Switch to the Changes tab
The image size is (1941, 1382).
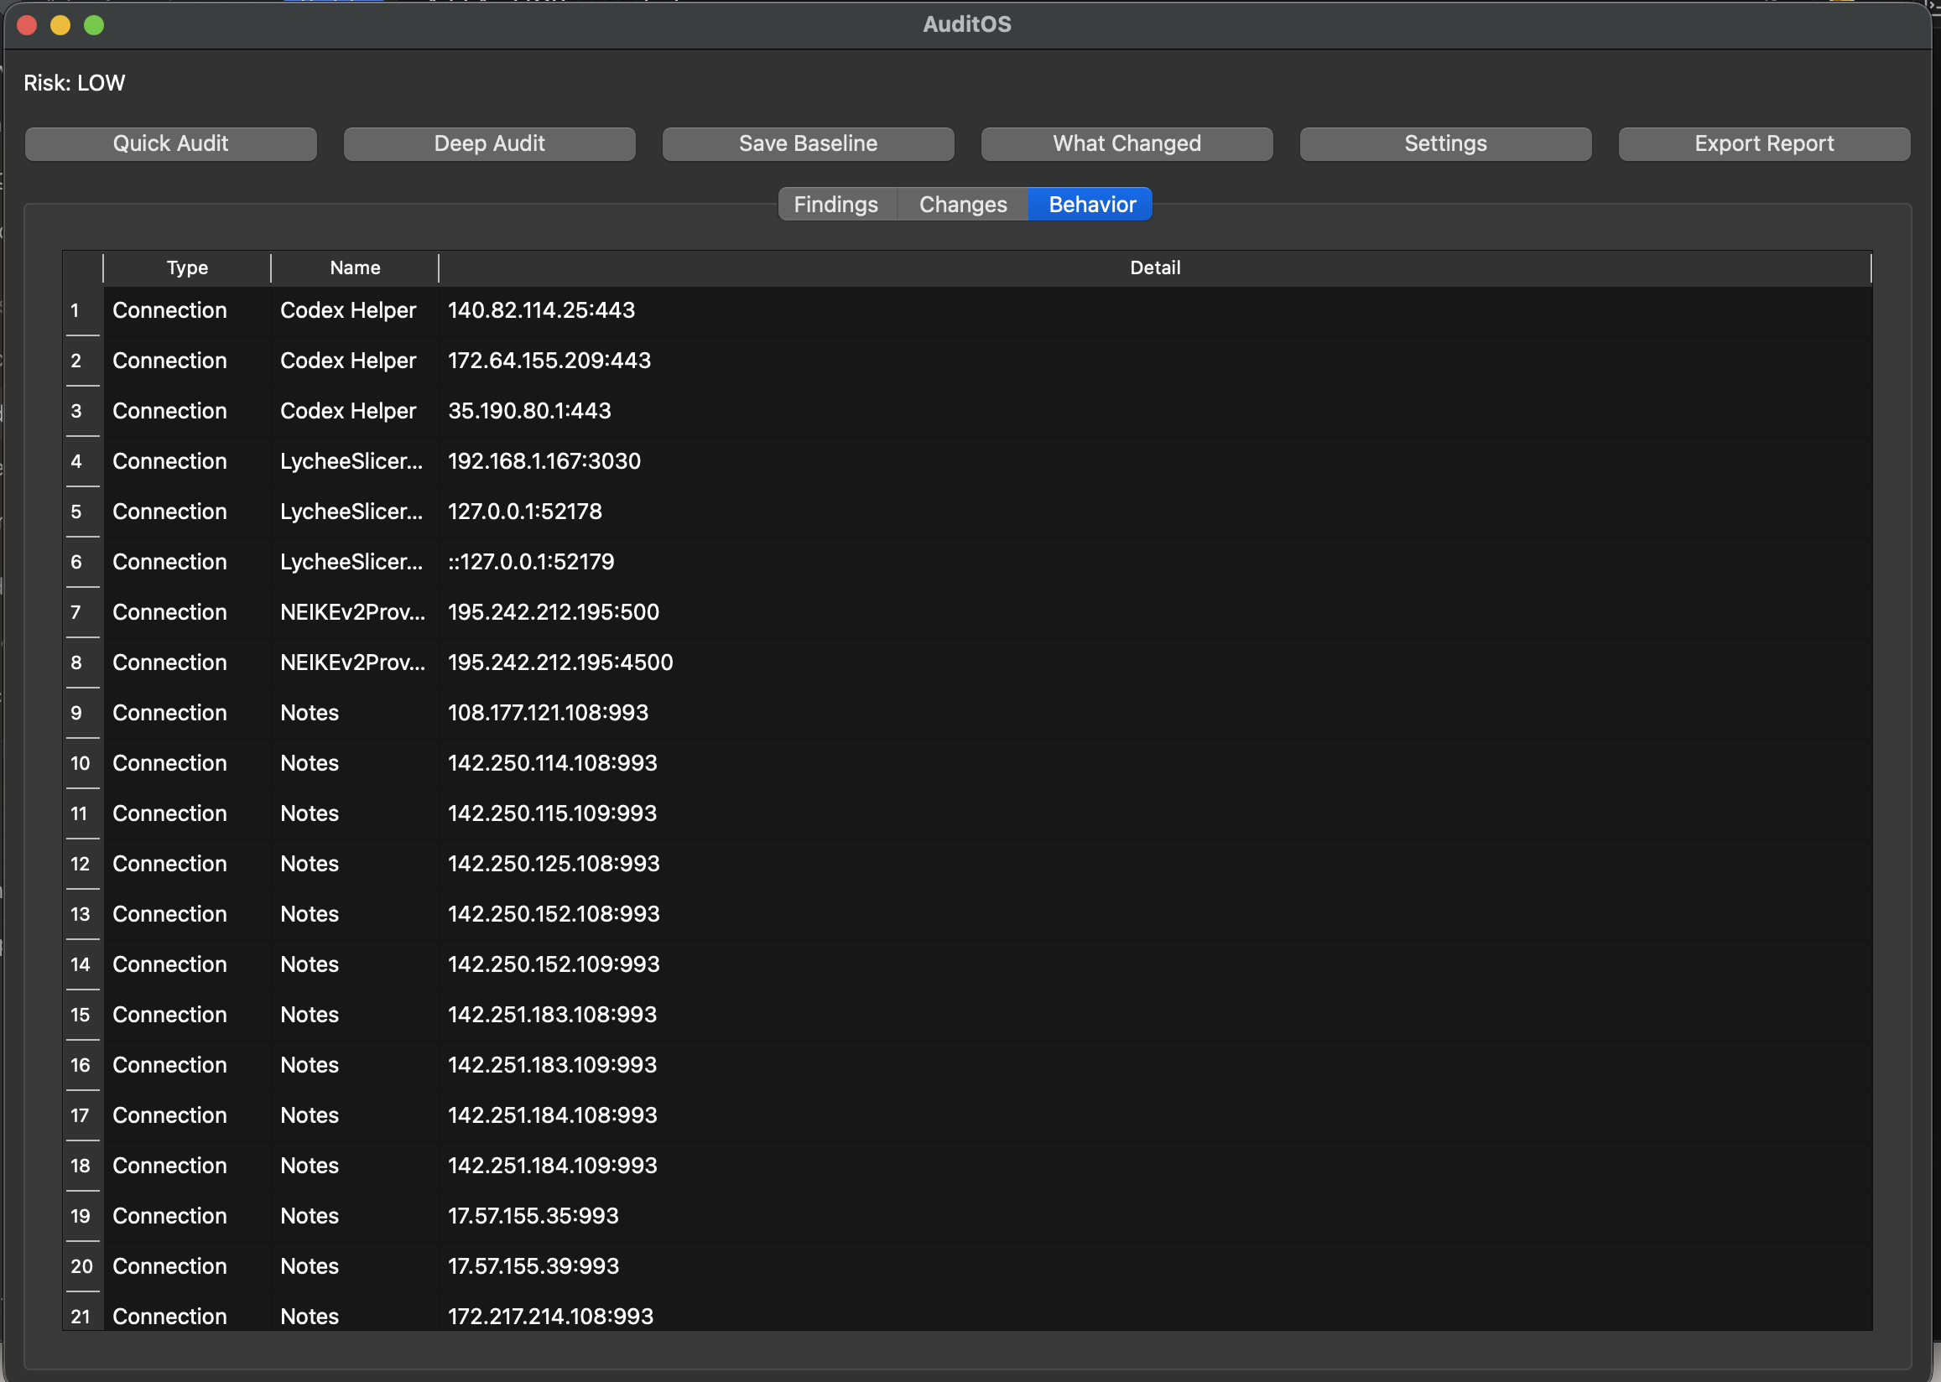tap(962, 205)
